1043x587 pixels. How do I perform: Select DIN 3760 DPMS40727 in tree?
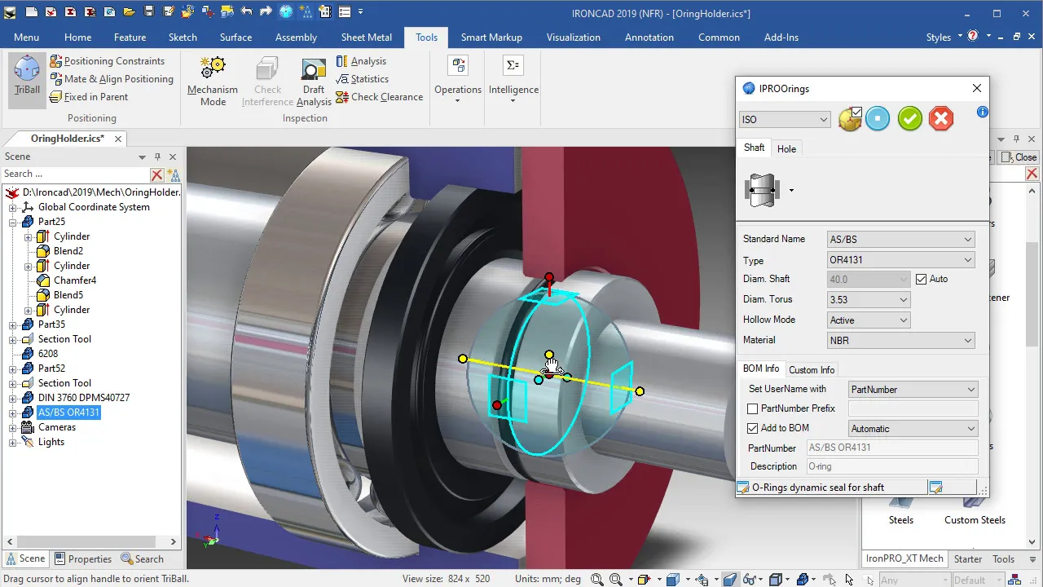click(x=84, y=398)
